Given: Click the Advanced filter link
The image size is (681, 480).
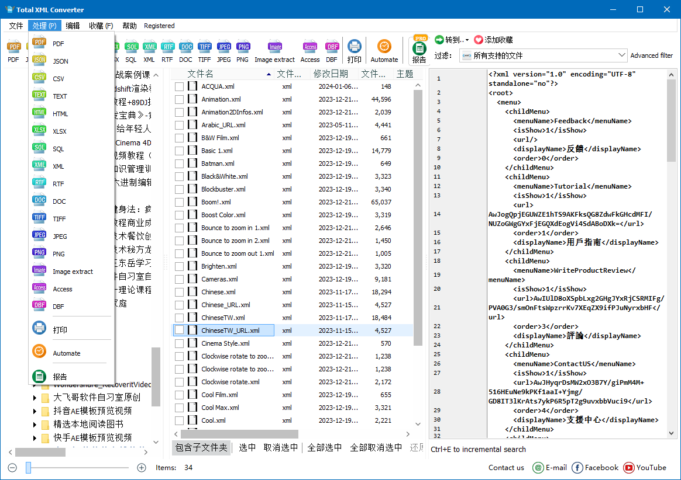Looking at the screenshot, I should click(651, 55).
